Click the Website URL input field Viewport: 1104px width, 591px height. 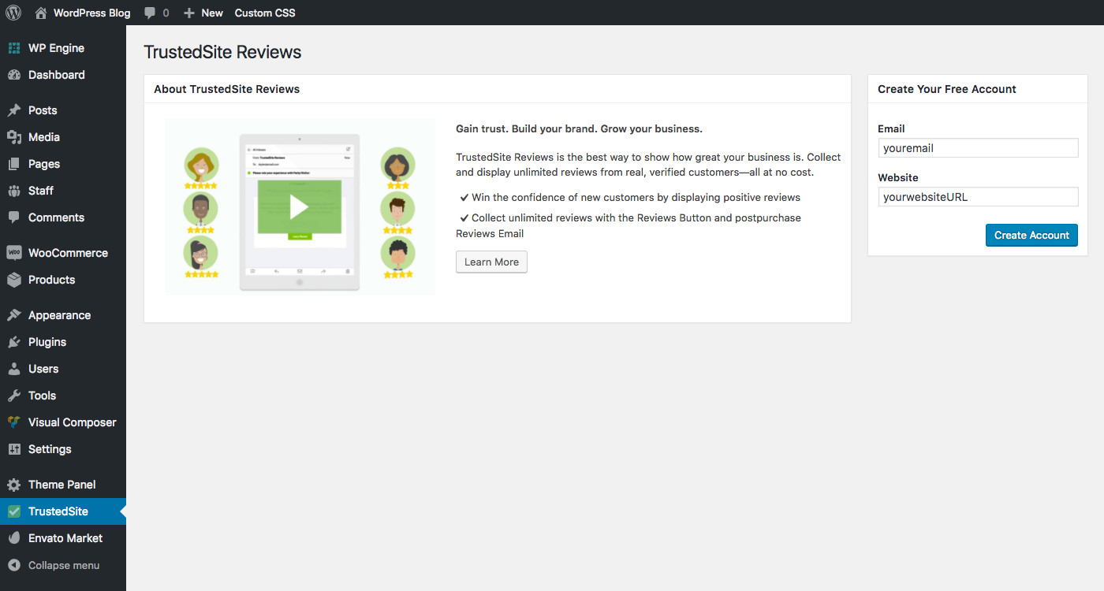tap(978, 197)
